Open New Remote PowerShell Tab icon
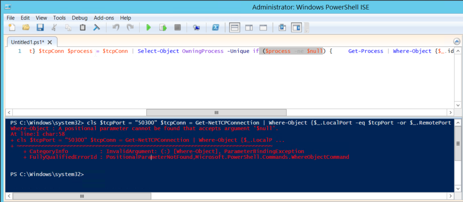Image resolution: width=463 pixels, height=202 pixels. pos(196,28)
